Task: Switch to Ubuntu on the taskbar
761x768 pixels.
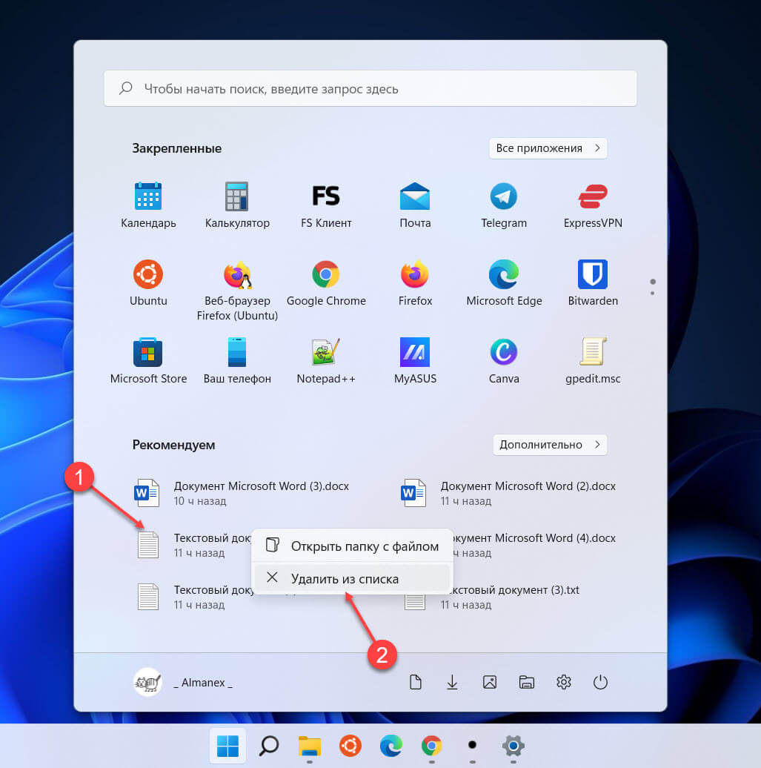Action: (350, 746)
